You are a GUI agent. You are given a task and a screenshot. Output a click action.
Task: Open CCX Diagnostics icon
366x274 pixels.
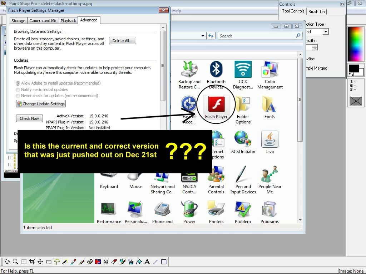[x=243, y=75]
